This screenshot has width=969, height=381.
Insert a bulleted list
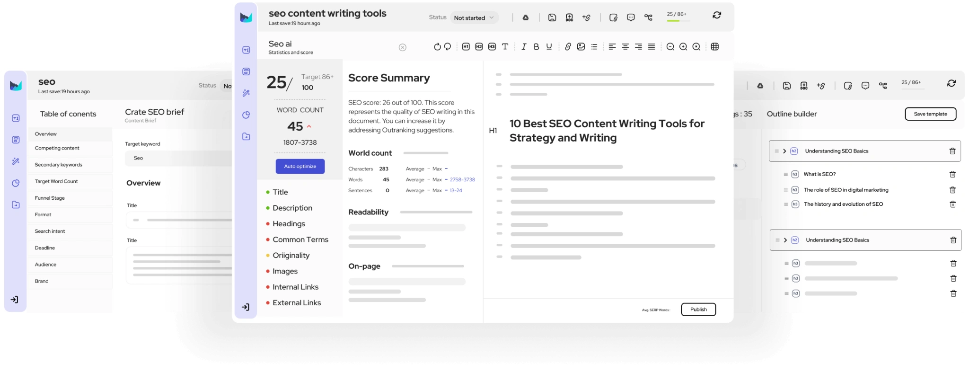tap(594, 46)
